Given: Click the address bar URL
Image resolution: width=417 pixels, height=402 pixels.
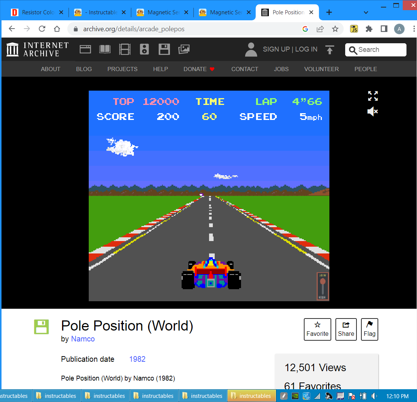Looking at the screenshot, I should [134, 29].
